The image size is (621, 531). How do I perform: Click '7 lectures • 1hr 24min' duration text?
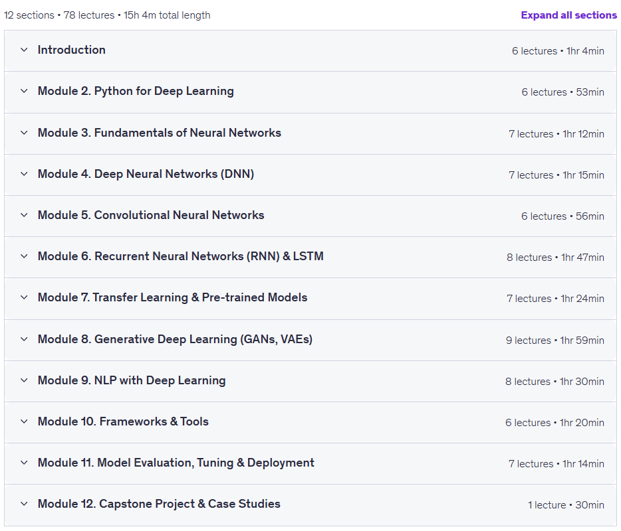pos(555,299)
